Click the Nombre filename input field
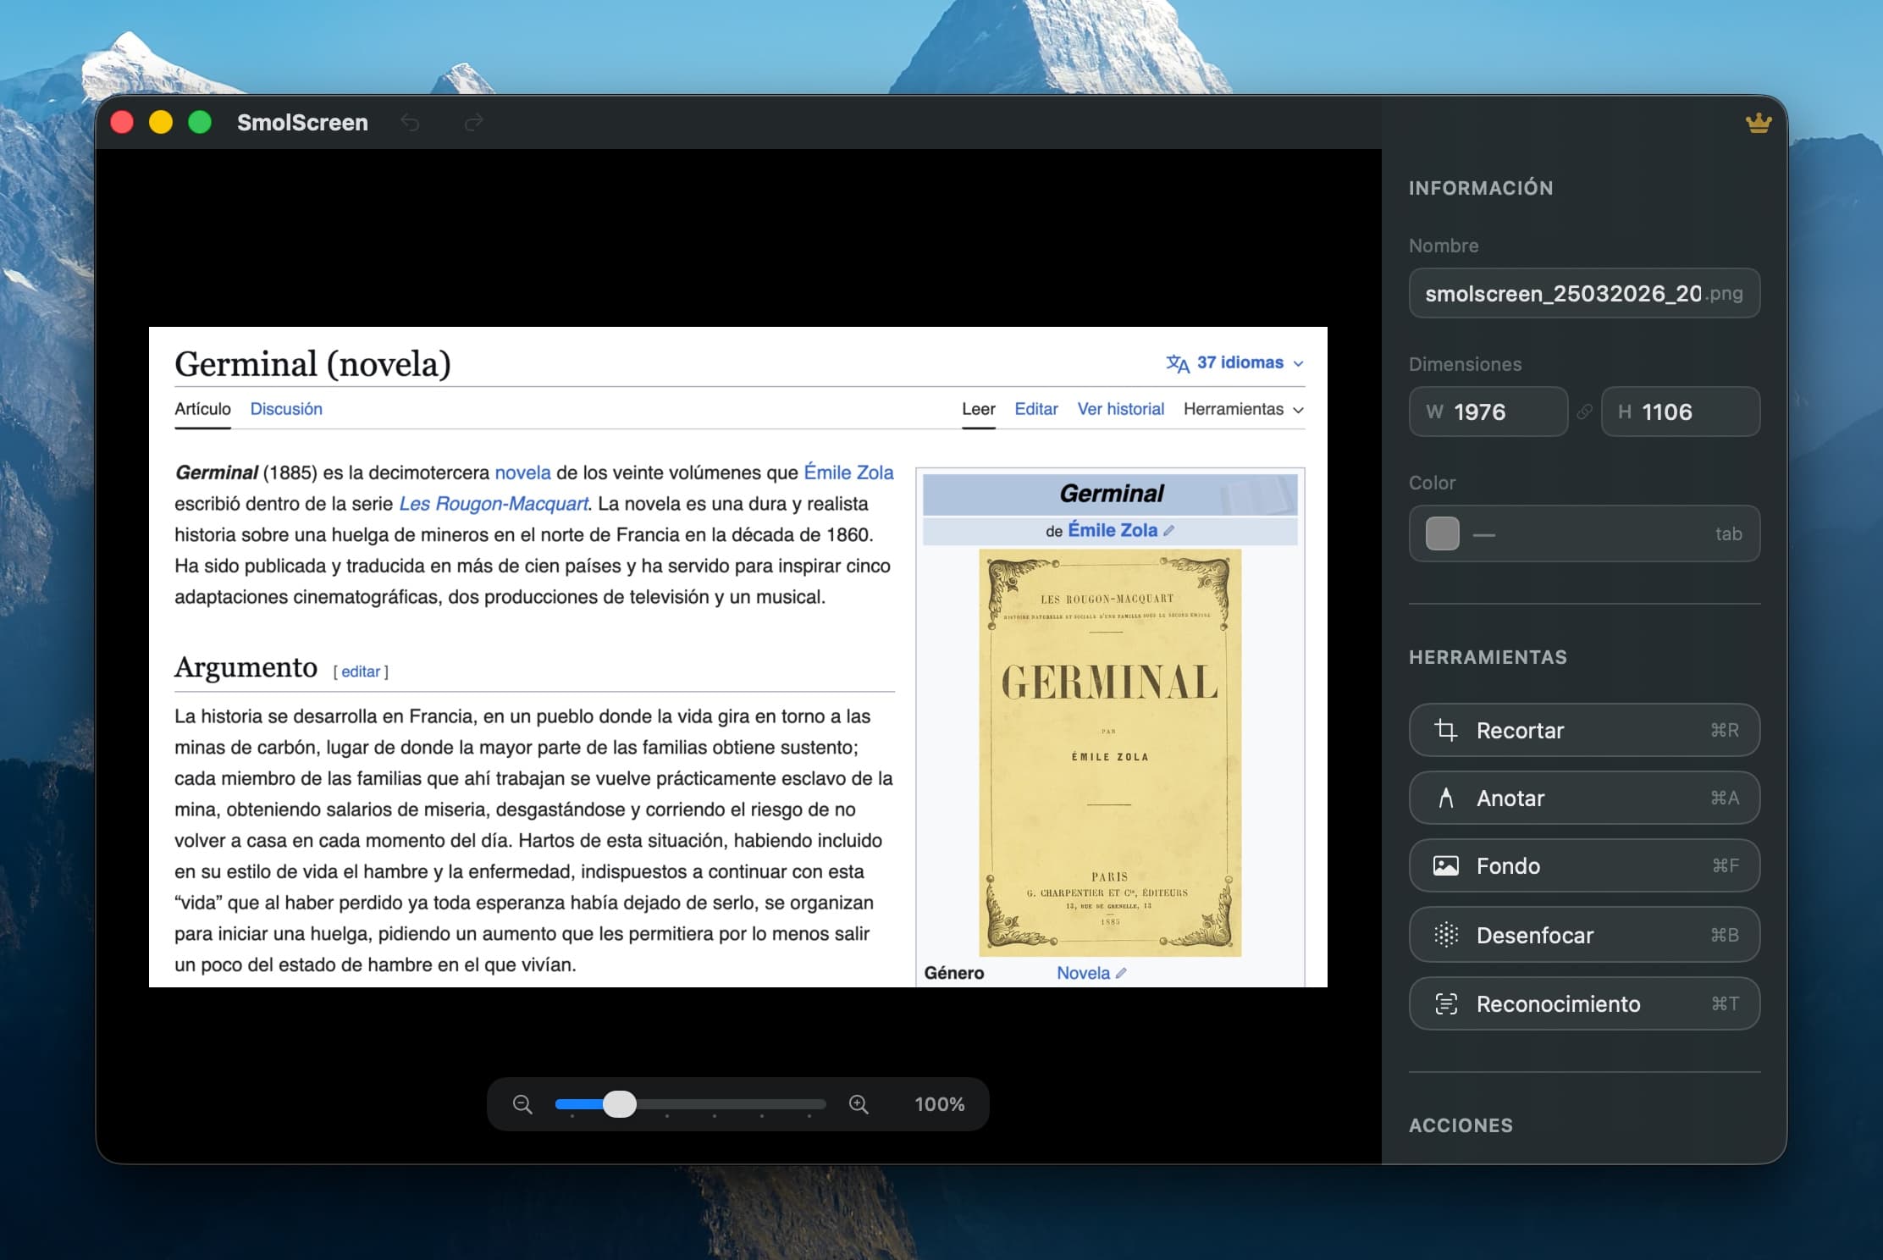The image size is (1883, 1260). [1584, 293]
